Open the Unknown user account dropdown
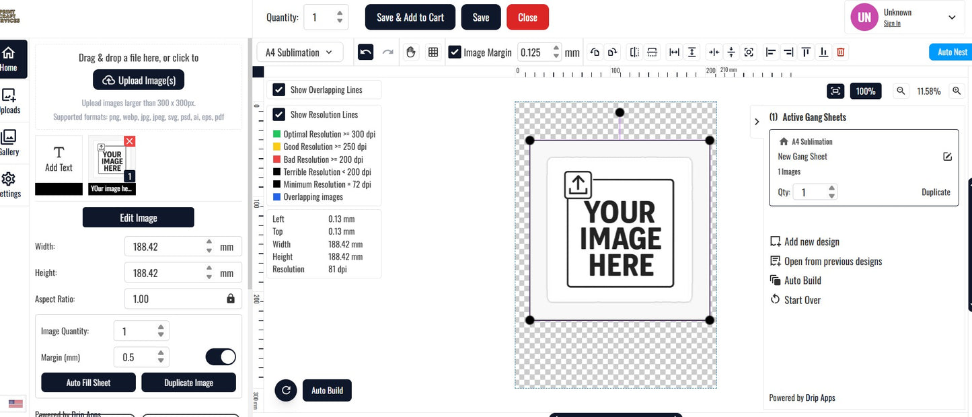 [x=904, y=17]
